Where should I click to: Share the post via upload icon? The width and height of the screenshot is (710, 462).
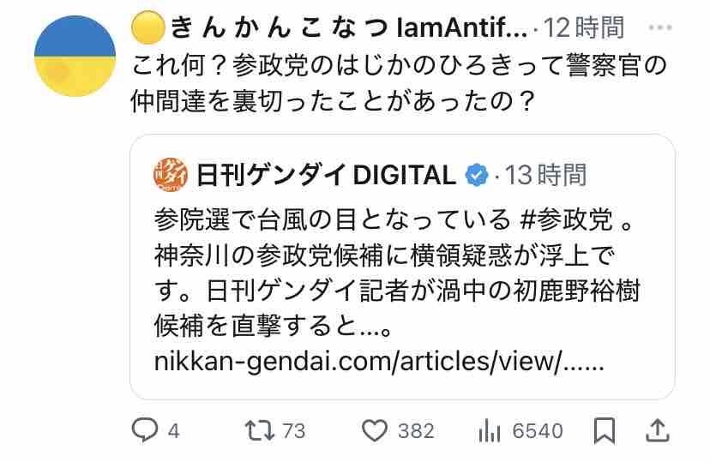tap(657, 430)
